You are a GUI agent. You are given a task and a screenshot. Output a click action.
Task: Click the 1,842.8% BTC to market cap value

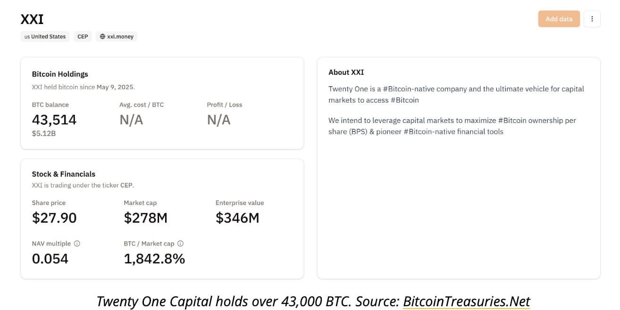coord(154,259)
